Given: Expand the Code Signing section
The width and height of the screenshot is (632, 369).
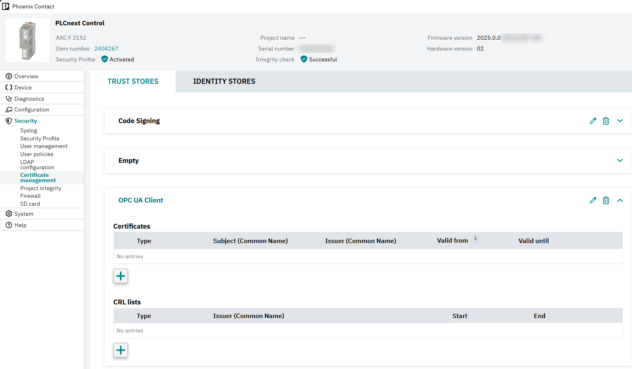Looking at the screenshot, I should click(x=620, y=121).
